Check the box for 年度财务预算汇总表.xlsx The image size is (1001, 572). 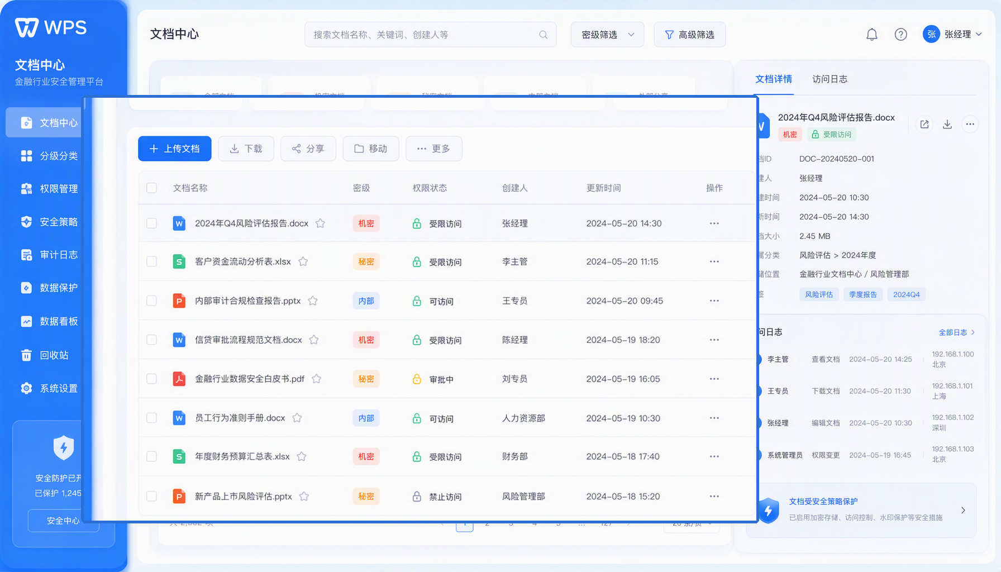[x=151, y=456]
